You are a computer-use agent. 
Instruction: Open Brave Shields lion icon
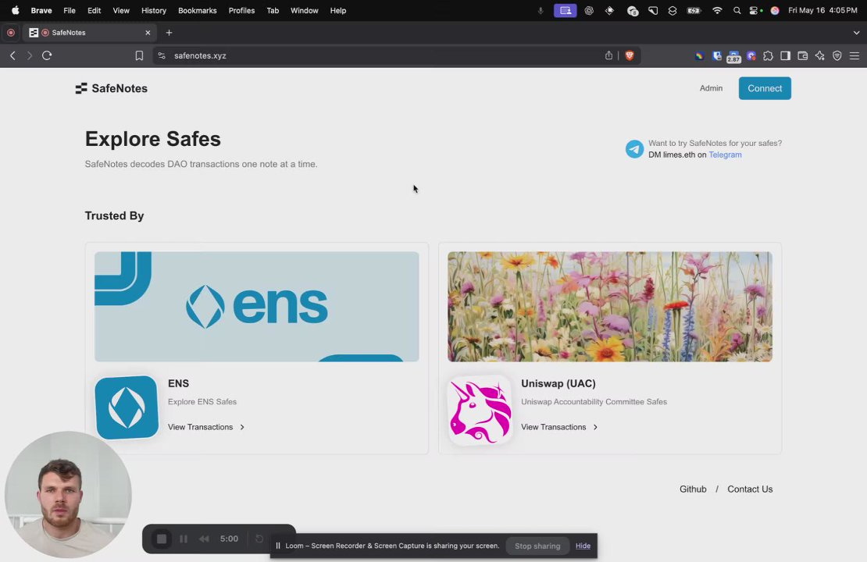(630, 55)
